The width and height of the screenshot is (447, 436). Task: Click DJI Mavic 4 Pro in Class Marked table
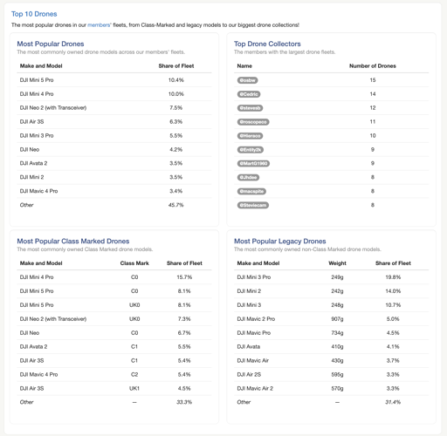pos(38,375)
